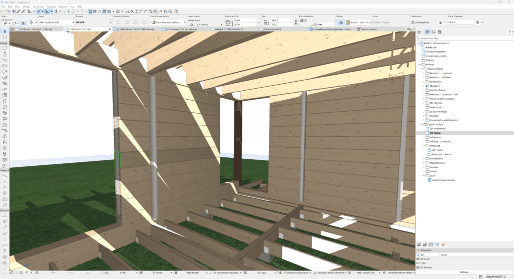Toggle the eye icon on layer Hirsikuvat.TYÖ

click(x=41, y=23)
